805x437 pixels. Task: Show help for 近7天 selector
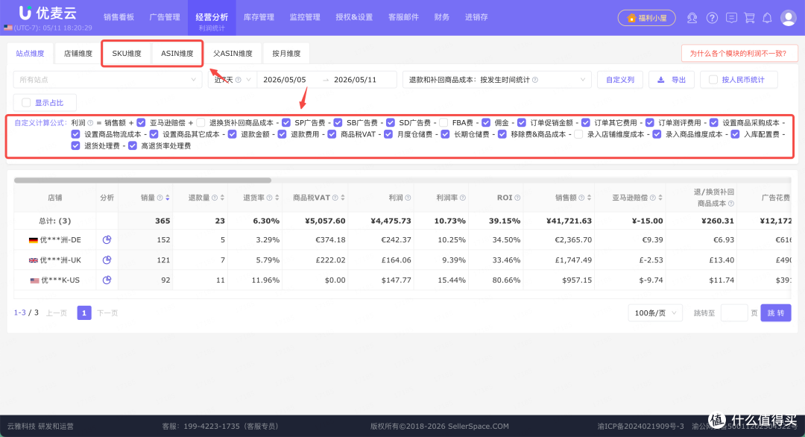[239, 80]
